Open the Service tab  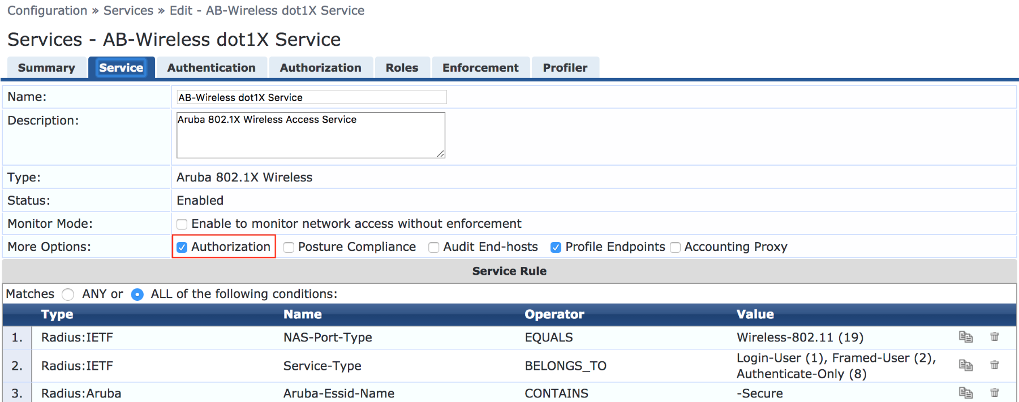coord(121,68)
